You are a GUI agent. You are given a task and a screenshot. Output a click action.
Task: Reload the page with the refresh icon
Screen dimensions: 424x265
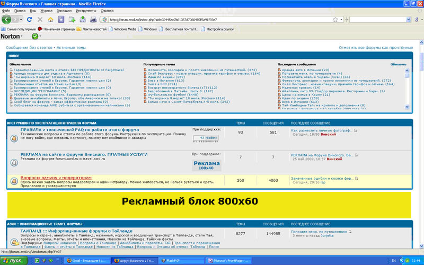pos(29,20)
